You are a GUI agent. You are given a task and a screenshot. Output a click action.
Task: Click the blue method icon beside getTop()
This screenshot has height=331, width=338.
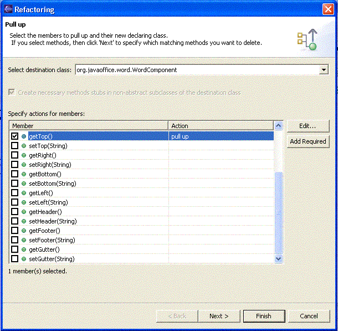24,136
